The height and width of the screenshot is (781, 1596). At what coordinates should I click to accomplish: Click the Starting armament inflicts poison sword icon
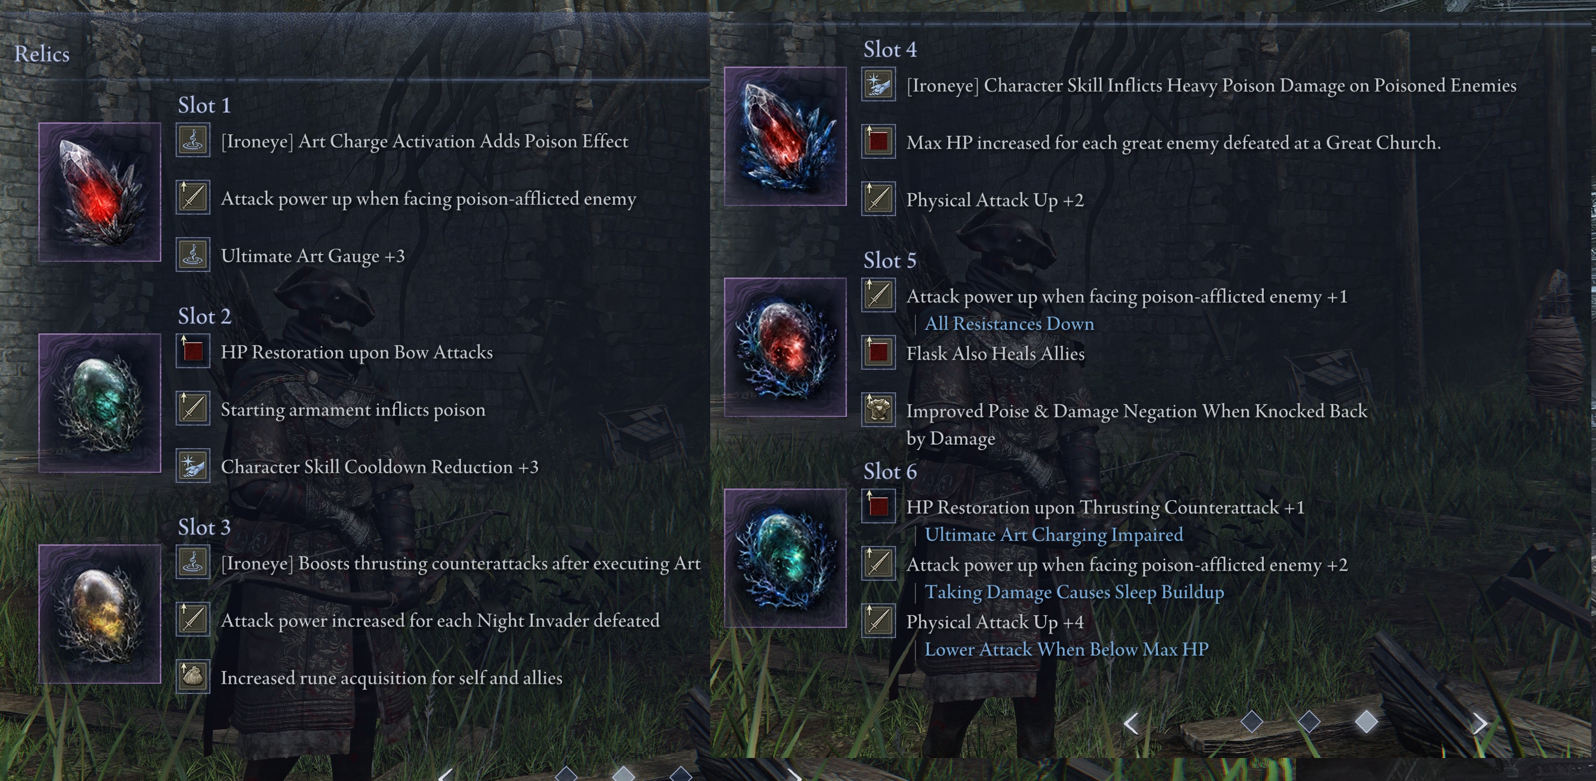point(193,408)
